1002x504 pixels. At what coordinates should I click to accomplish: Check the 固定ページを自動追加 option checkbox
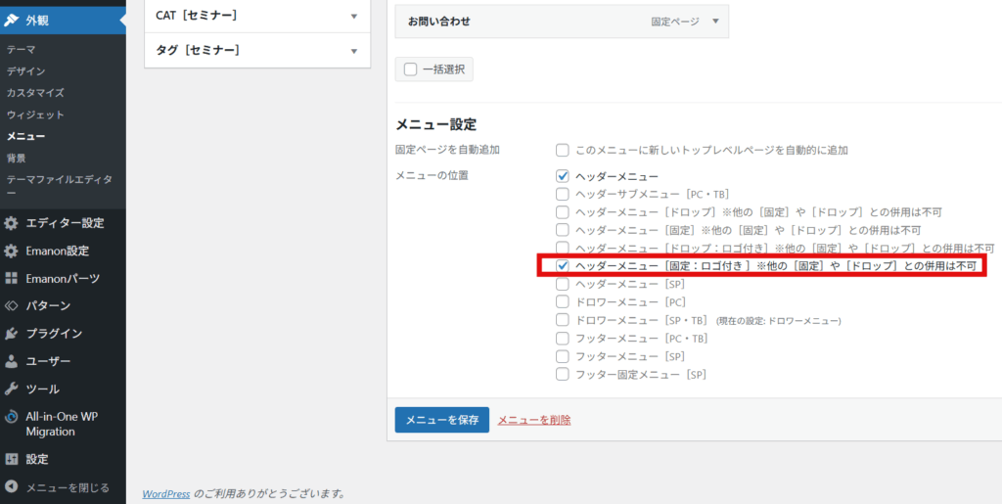[x=563, y=151]
